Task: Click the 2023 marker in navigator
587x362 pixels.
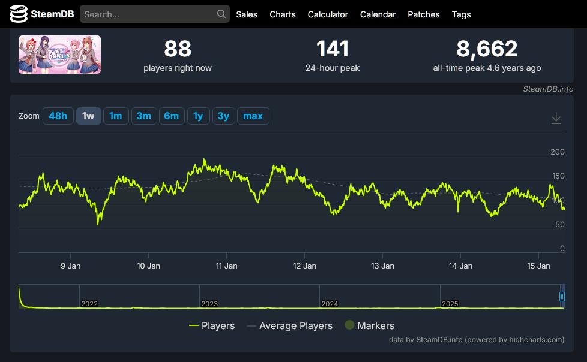Action: click(209, 304)
